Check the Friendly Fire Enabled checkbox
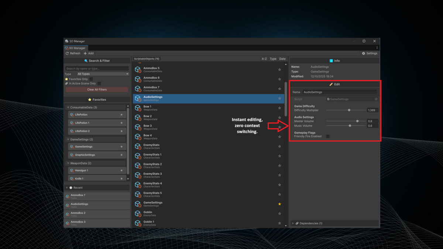 tap(327, 136)
